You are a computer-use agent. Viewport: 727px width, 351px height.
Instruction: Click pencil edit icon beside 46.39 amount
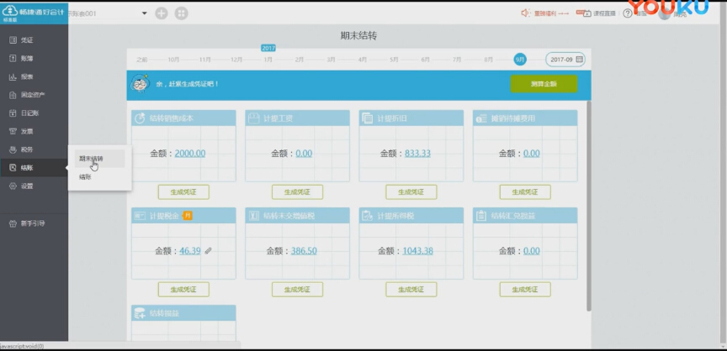point(208,250)
